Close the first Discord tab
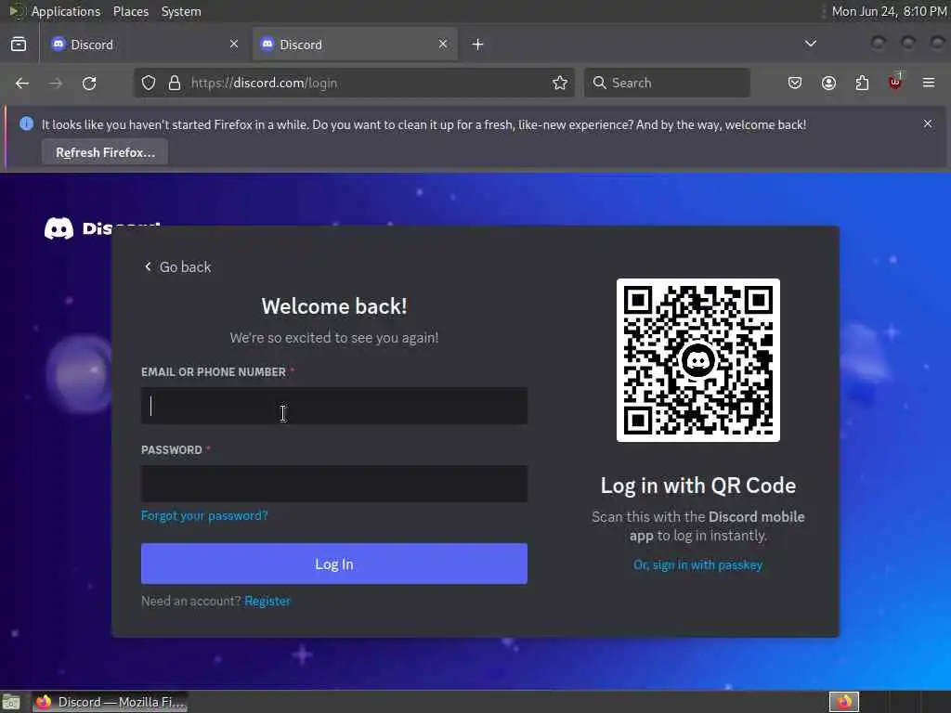This screenshot has height=713, width=951. (x=234, y=44)
